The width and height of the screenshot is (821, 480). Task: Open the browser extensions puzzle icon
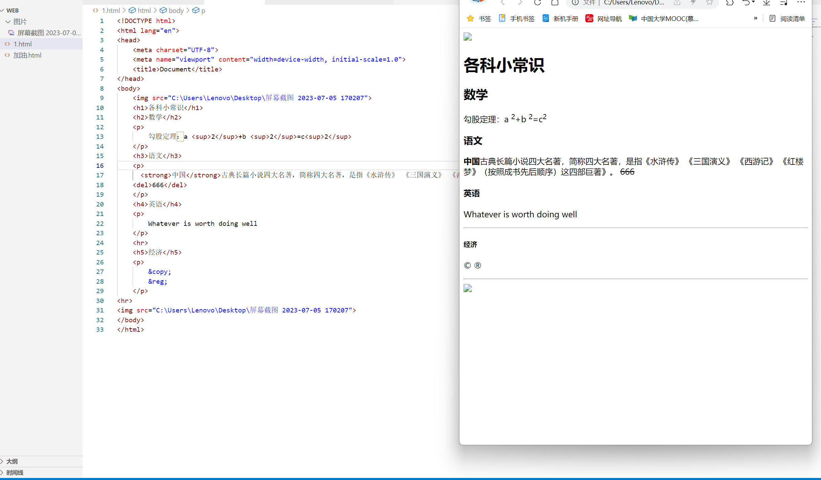pyautogui.click(x=730, y=3)
